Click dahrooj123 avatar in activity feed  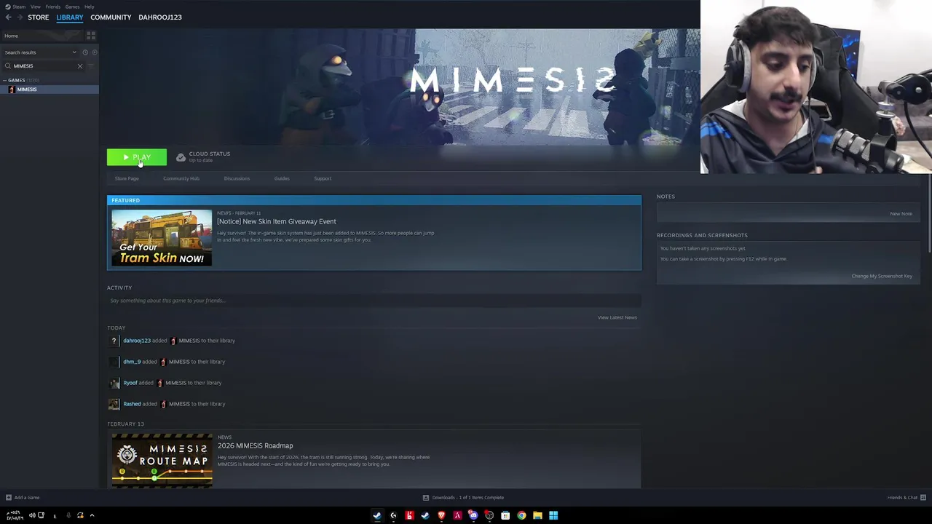[x=114, y=341]
